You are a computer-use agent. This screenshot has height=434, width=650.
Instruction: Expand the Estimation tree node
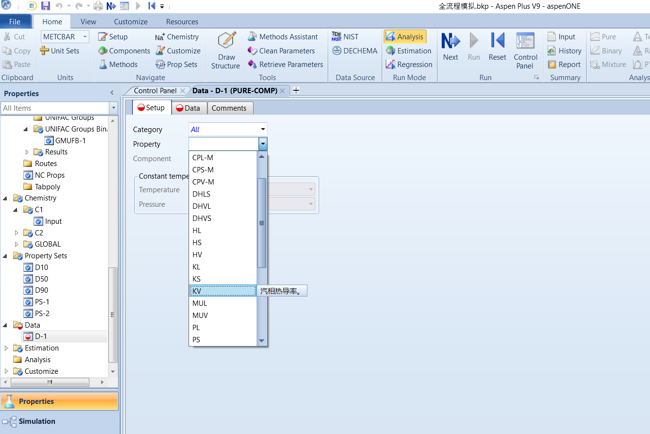(x=6, y=348)
